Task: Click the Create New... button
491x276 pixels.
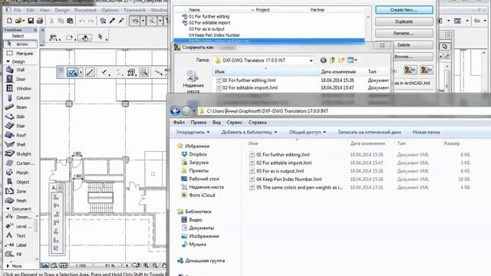Action: (404, 10)
